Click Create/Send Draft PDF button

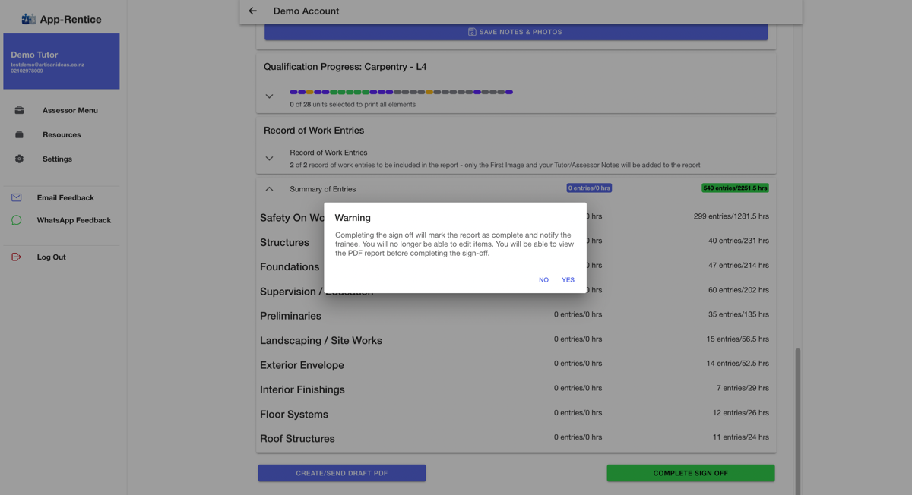(342, 473)
